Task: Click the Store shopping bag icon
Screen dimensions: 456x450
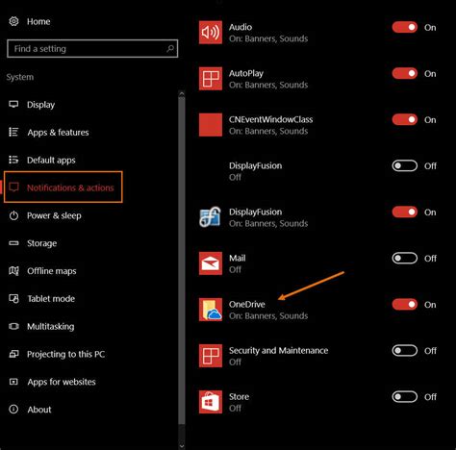Action: tap(211, 402)
